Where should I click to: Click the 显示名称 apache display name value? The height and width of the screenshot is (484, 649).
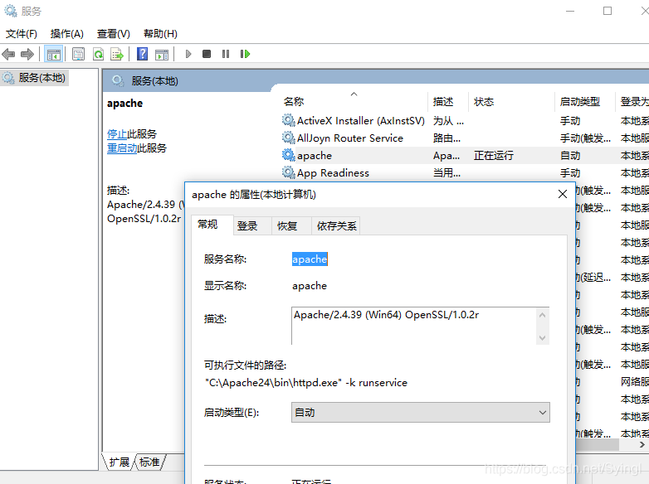(310, 286)
